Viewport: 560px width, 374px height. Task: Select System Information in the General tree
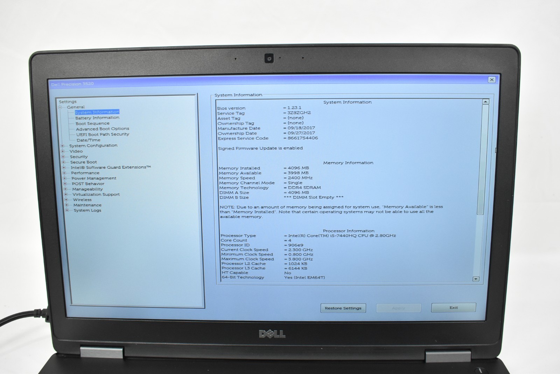pos(97,112)
